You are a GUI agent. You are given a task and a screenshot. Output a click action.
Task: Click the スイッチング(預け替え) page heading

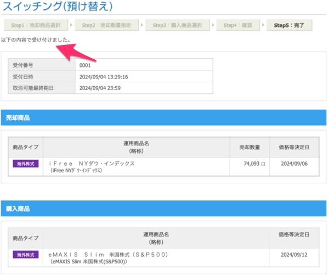coord(58,6)
